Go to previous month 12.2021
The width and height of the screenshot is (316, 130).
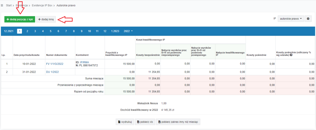(9, 31)
